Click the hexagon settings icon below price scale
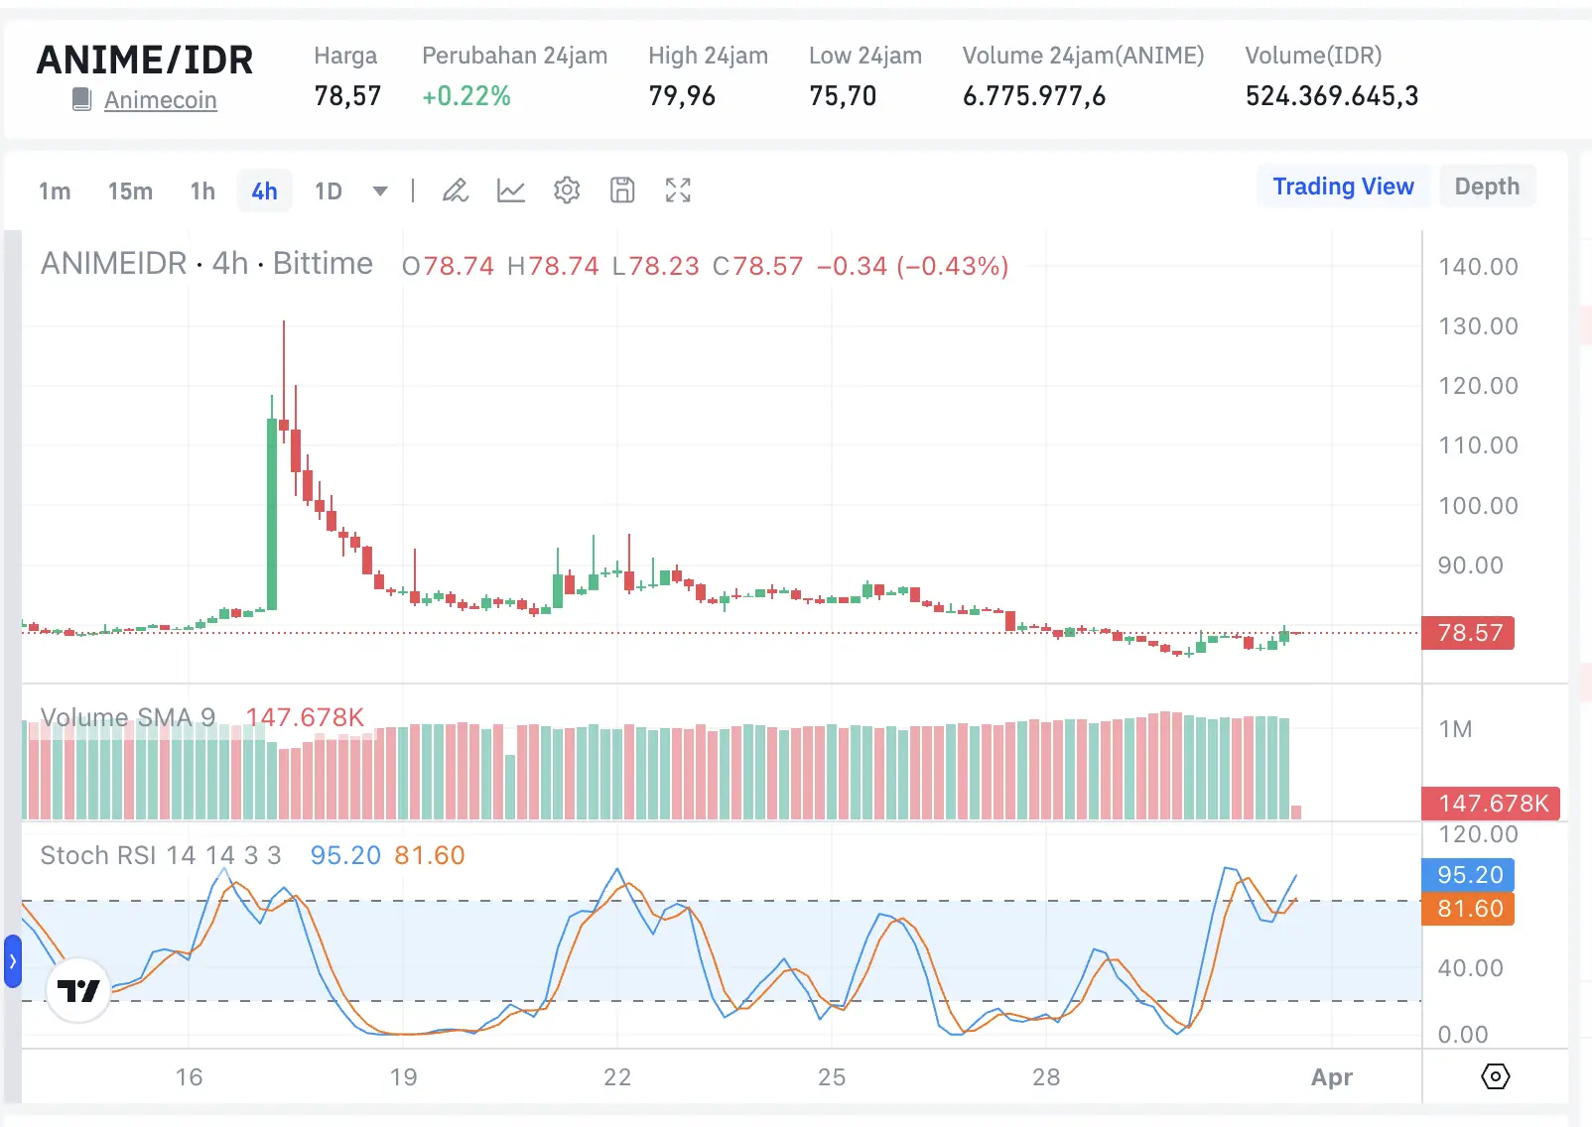1592x1127 pixels. pyautogui.click(x=1495, y=1075)
